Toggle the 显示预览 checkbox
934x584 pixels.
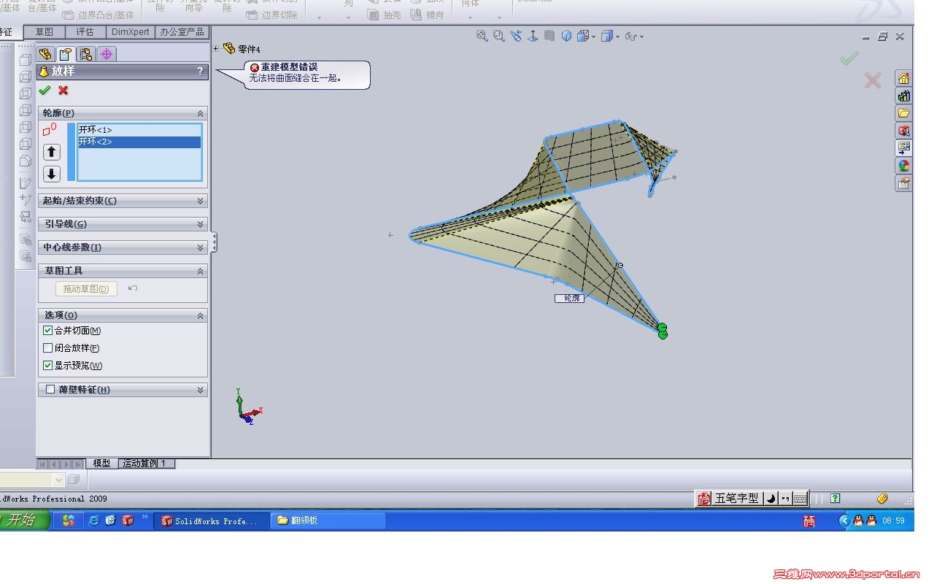click(48, 366)
